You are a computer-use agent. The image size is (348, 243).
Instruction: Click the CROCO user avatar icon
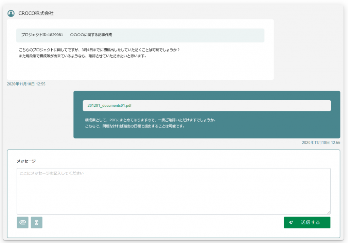tap(11, 14)
